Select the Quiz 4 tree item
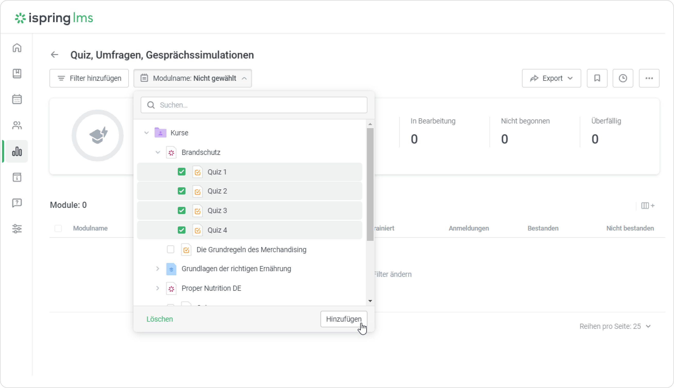This screenshot has width=674, height=388. pyautogui.click(x=217, y=230)
